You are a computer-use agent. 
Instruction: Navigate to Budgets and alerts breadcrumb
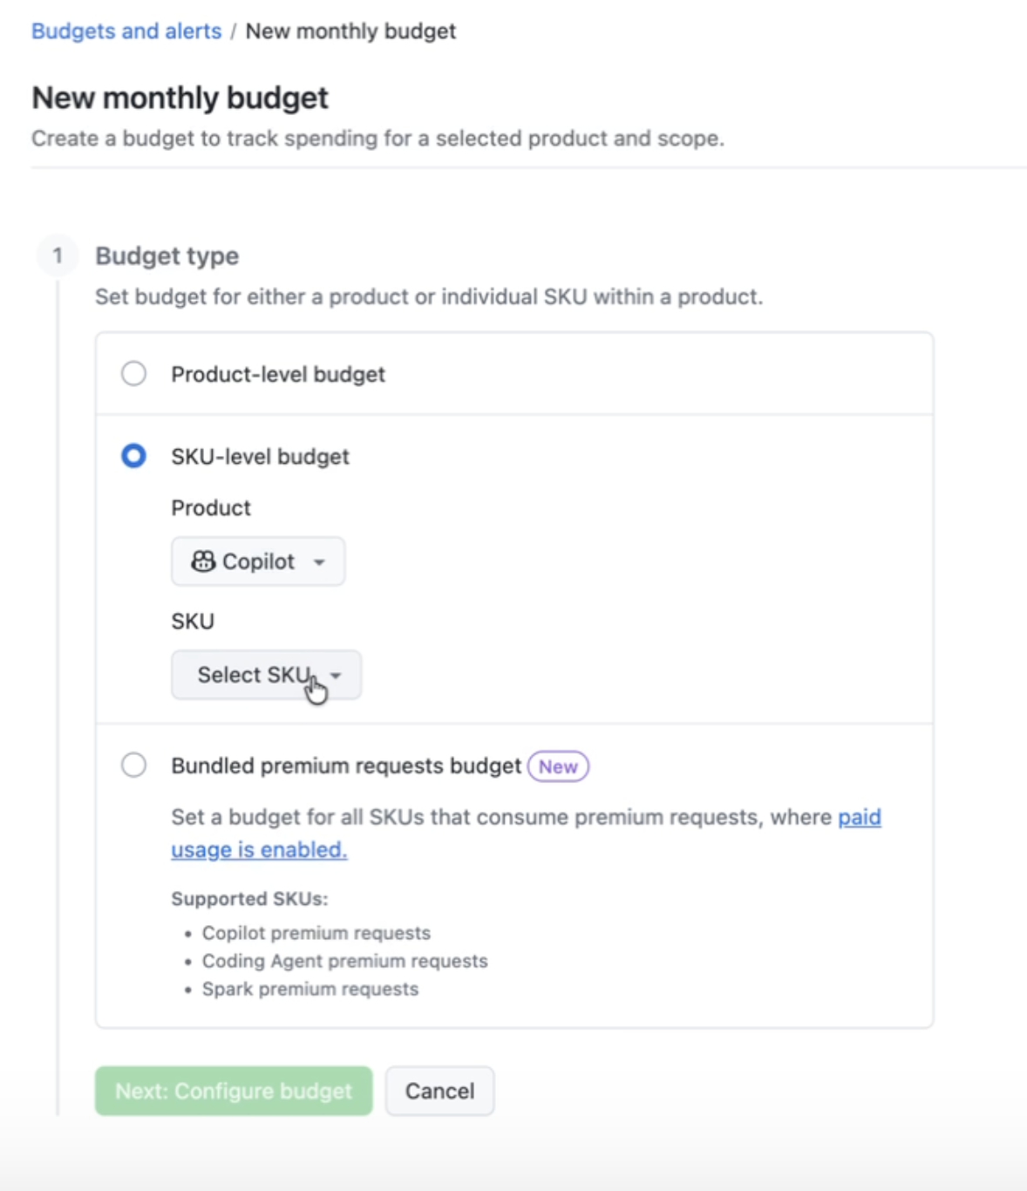125,31
